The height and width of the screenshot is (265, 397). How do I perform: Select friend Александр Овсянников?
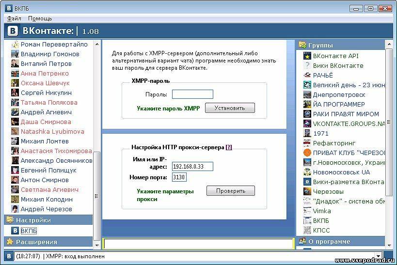(x=56, y=160)
